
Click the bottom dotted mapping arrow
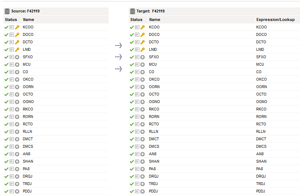click(x=119, y=69)
